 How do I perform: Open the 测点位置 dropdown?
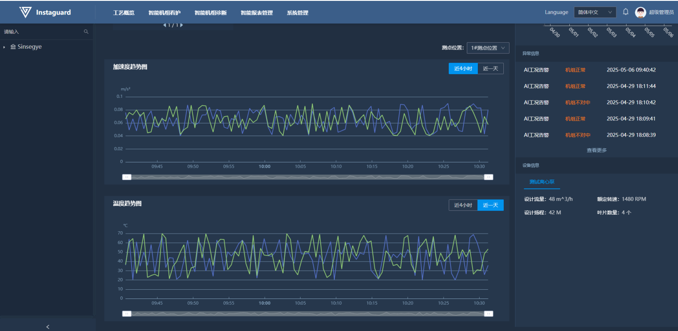click(487, 48)
